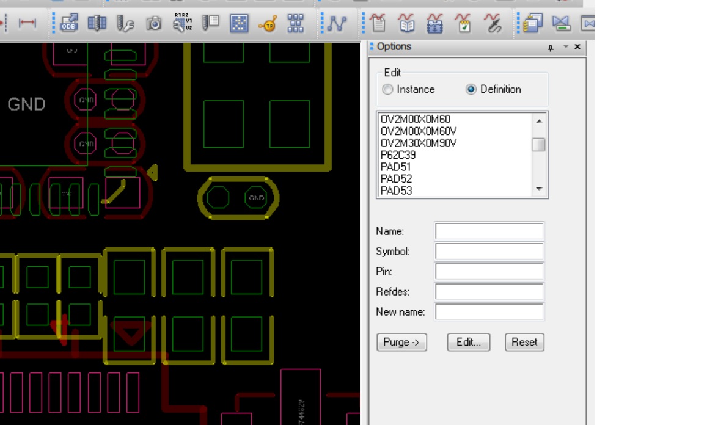This screenshot has height=425, width=704.
Task: Select PAD51 in padstack list
Action: [x=395, y=167]
